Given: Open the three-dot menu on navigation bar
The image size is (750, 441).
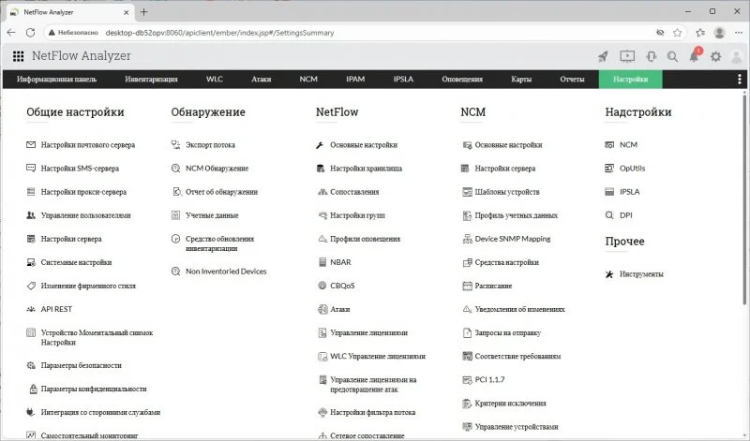Looking at the screenshot, I should 740,80.
